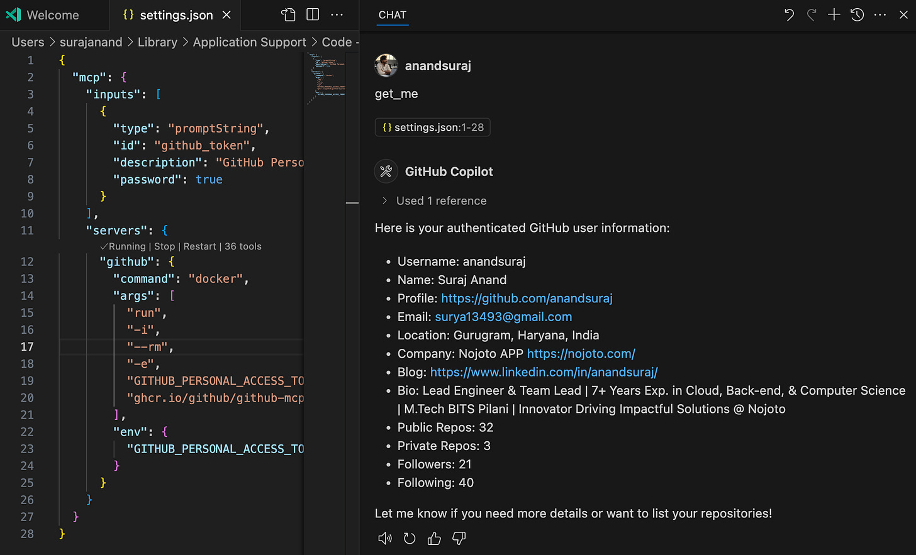Screen dimensions: 916x555
Task: Click the true value on line 8
Action: [x=209, y=179]
